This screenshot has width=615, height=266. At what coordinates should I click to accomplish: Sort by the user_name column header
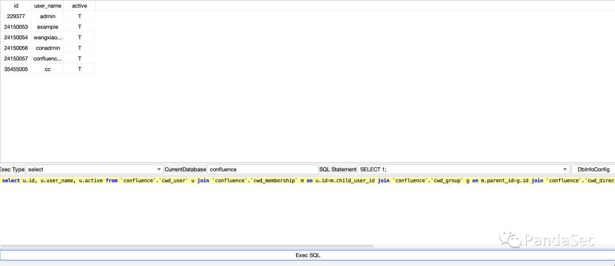48,6
